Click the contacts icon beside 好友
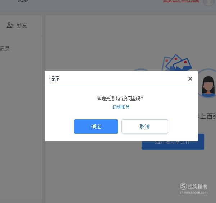Image resolution: width=216 pixels, height=203 pixels. (10, 25)
